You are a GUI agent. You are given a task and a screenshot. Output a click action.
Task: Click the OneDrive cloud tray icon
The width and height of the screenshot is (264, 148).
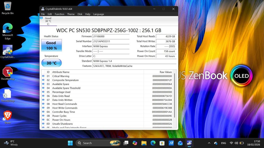216,143
